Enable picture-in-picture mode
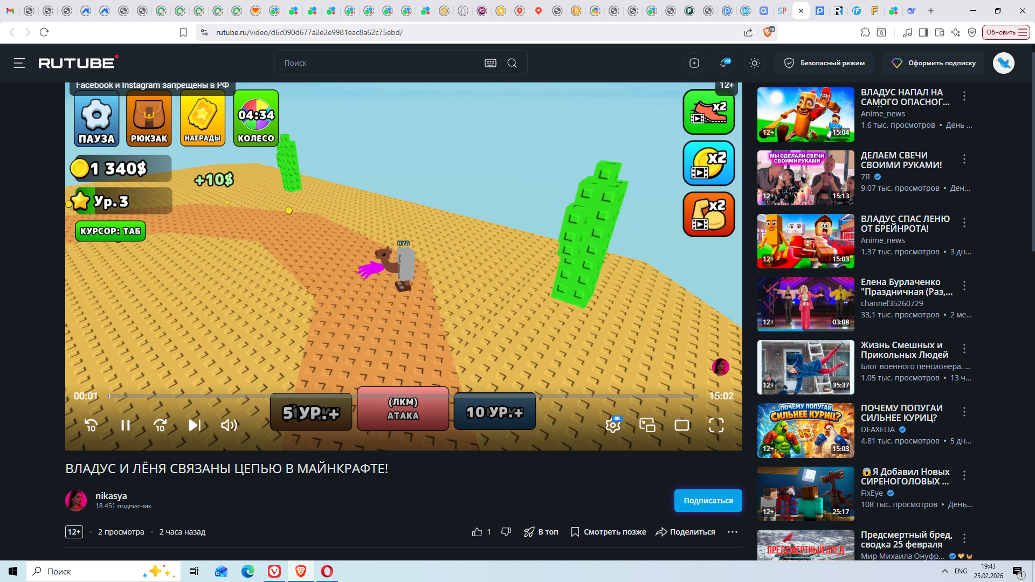The height and width of the screenshot is (582, 1035). click(647, 425)
